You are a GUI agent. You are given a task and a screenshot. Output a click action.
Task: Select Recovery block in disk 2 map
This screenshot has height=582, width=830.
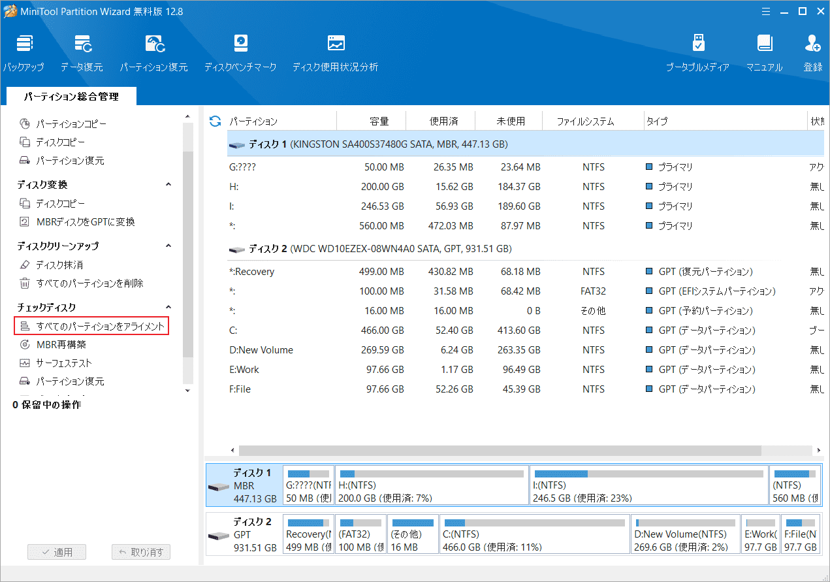308,534
